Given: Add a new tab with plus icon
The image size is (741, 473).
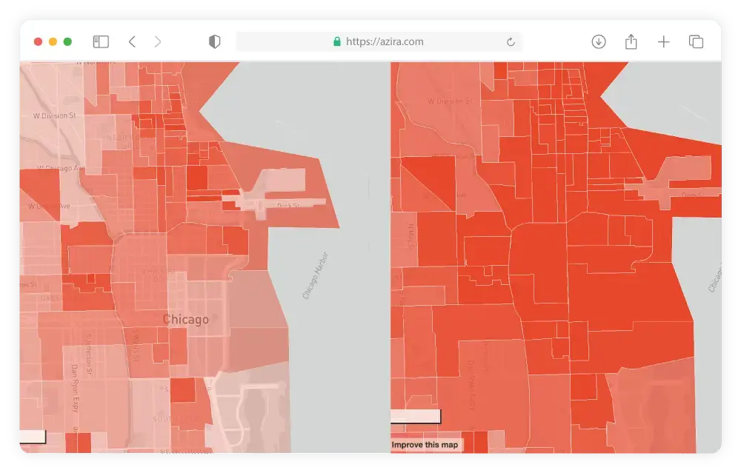Looking at the screenshot, I should [663, 42].
